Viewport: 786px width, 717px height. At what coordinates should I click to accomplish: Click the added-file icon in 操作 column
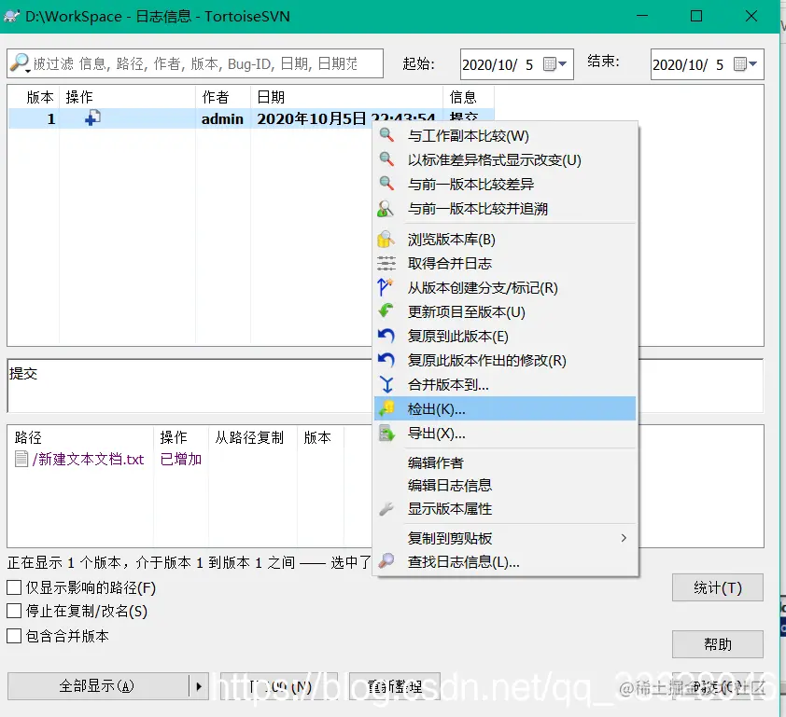pyautogui.click(x=91, y=119)
